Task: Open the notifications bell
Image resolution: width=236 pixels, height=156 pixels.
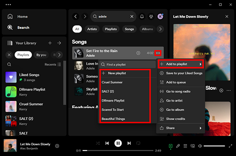Action: 142,16
